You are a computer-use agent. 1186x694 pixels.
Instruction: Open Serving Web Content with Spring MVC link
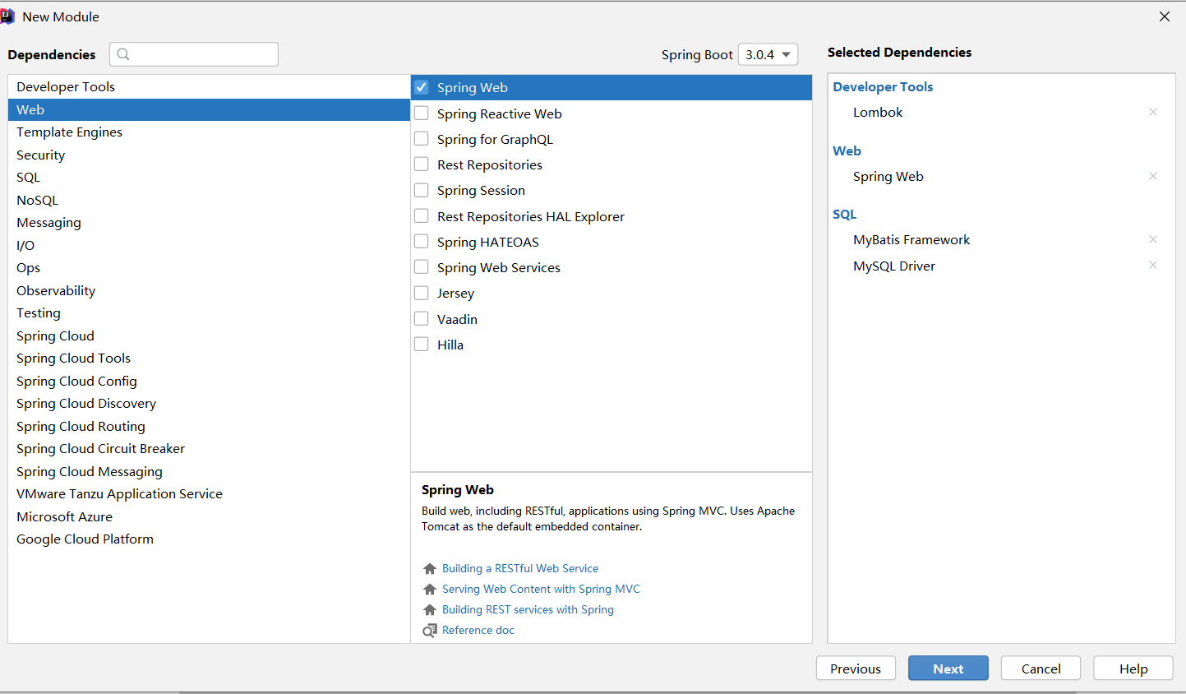[541, 590]
